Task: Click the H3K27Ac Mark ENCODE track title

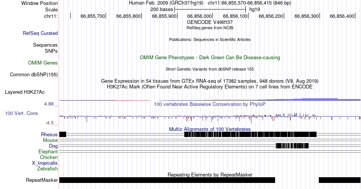Action: [210, 87]
